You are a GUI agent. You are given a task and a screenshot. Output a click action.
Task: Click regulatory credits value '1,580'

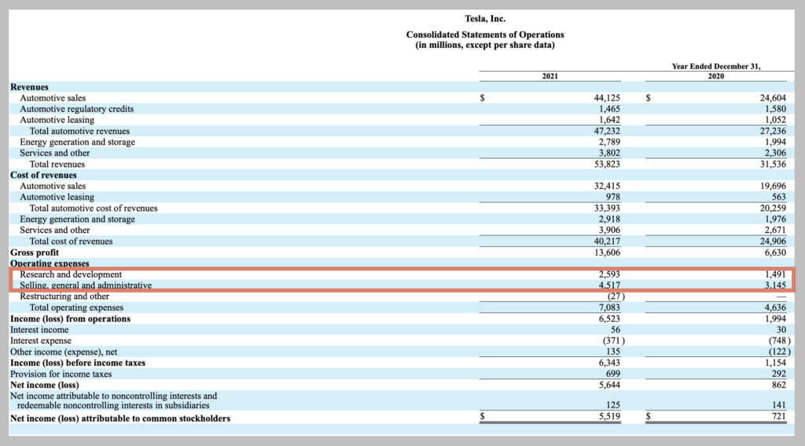(775, 109)
